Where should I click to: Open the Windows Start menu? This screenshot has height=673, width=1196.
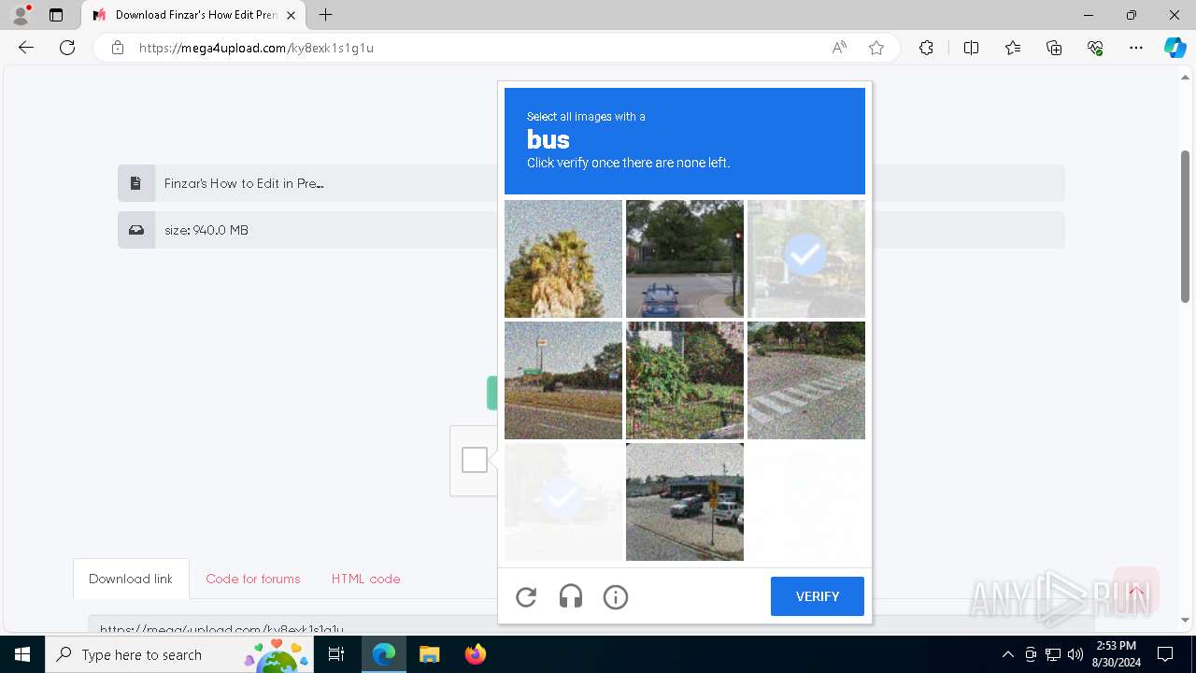tap(22, 654)
